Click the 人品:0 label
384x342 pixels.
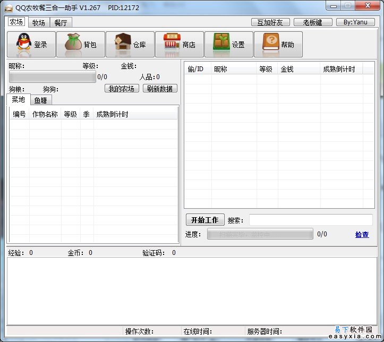pyautogui.click(x=150, y=77)
